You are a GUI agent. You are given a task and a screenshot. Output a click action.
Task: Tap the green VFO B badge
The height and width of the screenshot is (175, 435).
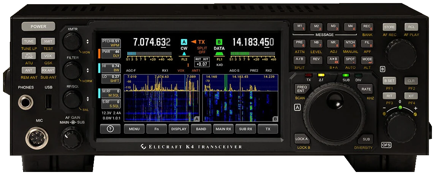219,42
